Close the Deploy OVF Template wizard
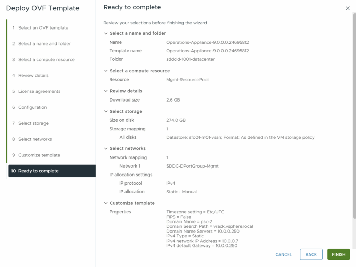356x267 pixels. [x=348, y=8]
